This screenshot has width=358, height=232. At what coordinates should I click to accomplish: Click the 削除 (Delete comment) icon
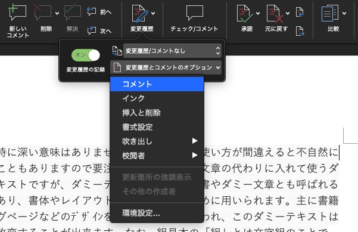[42, 13]
